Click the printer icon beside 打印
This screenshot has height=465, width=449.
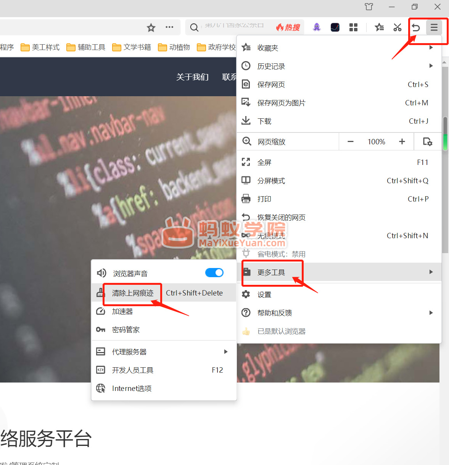click(x=246, y=199)
